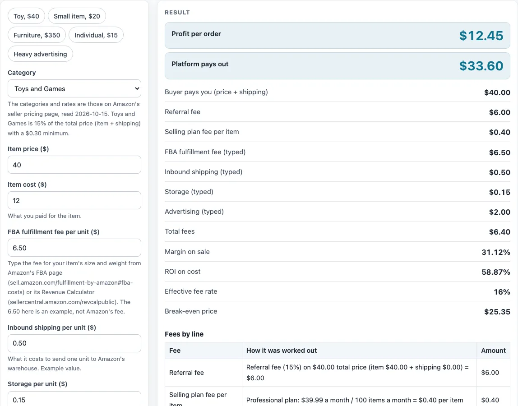Click the FBA fulfillment fee per unit field
The image size is (518, 406).
74,248
